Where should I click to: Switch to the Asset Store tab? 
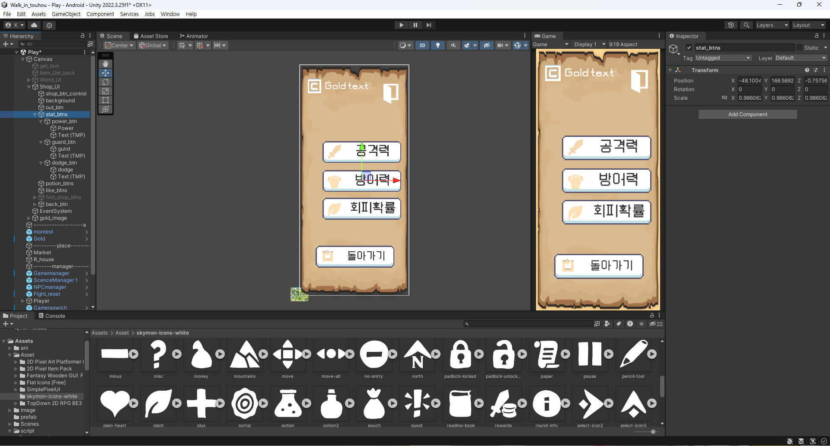click(x=151, y=36)
